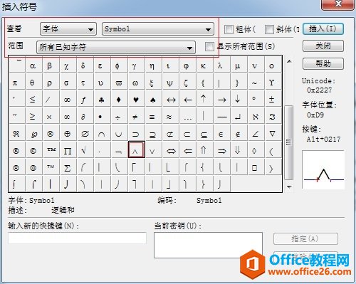This screenshot has width=356, height=284.
Task: Select the highlighted logical-and ∧ symbol
Action: click(x=136, y=149)
